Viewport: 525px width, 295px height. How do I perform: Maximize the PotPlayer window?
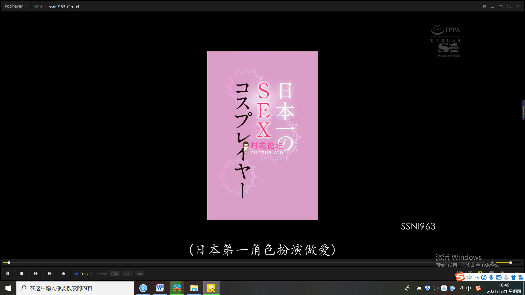click(501, 6)
